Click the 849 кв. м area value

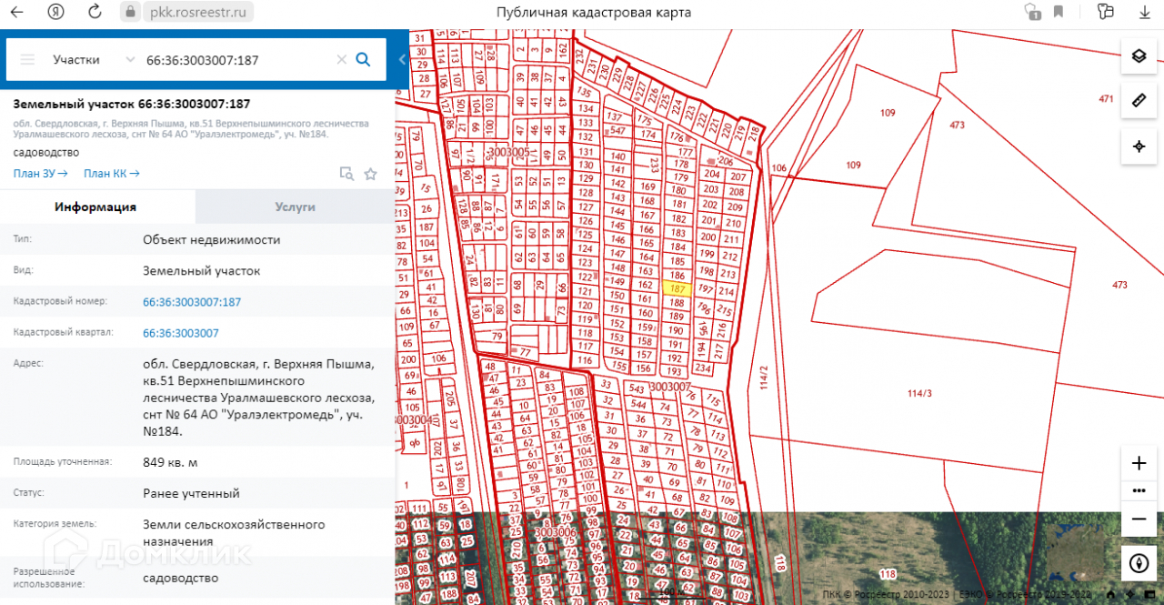[170, 462]
